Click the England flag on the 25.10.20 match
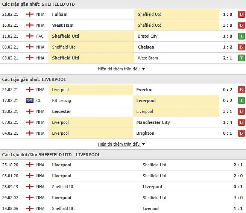246x213 pixels. point(30,165)
